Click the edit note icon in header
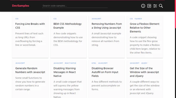 pyautogui.click(x=149, y=6)
